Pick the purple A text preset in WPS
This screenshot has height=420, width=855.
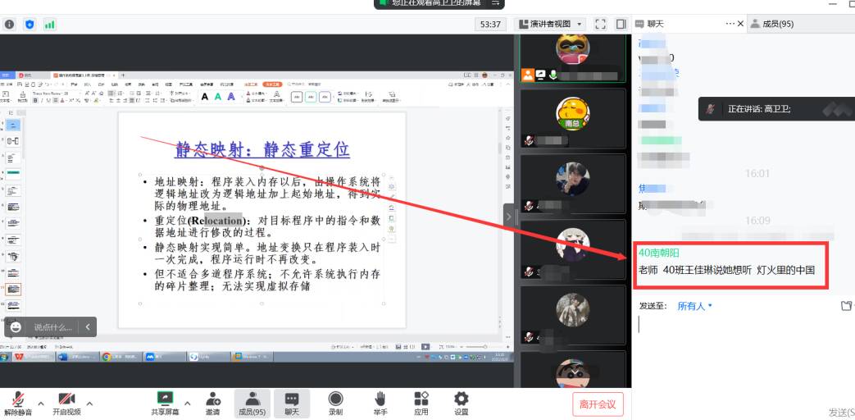tap(231, 97)
